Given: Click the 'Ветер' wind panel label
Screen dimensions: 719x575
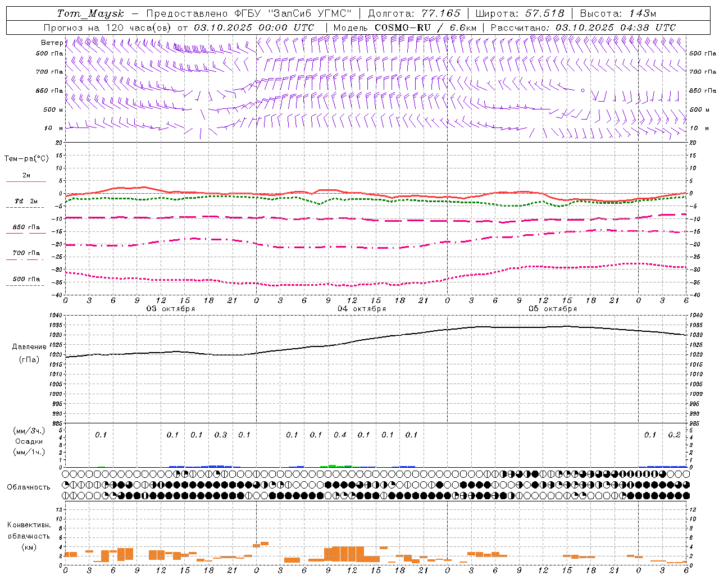Looking at the screenshot, I should coord(52,43).
